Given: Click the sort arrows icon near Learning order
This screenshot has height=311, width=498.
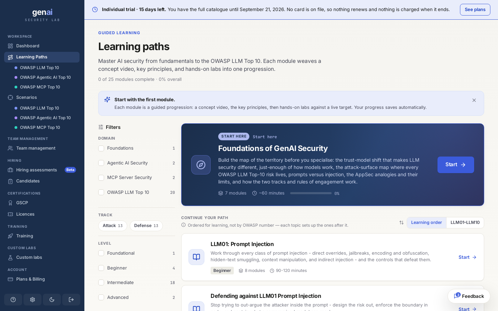Looking at the screenshot, I should point(402,223).
